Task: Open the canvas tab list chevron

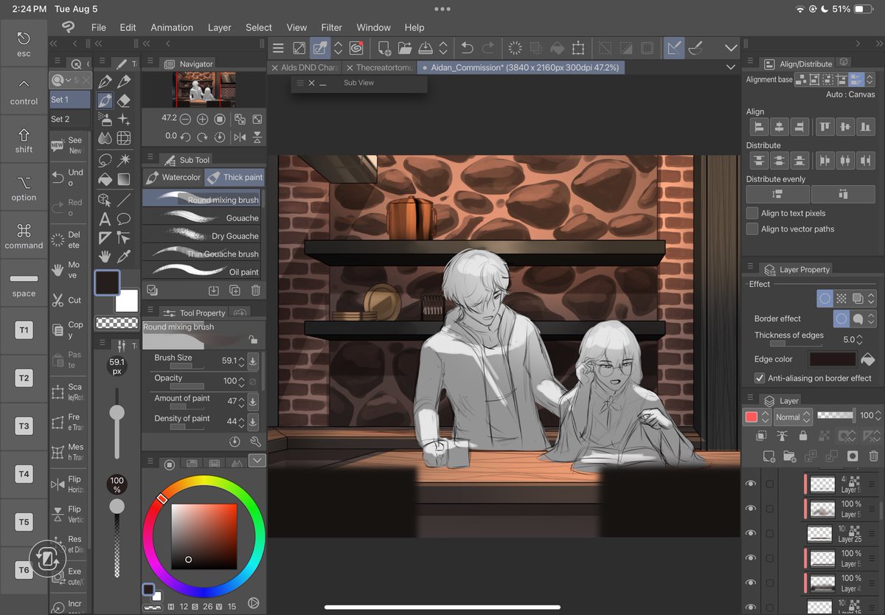Action: click(x=731, y=67)
